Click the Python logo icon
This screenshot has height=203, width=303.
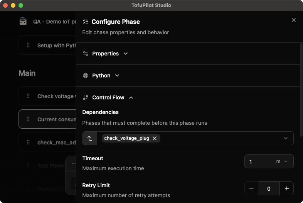point(86,75)
